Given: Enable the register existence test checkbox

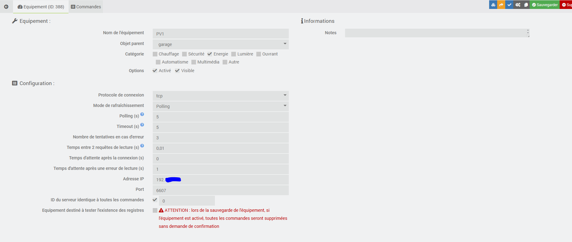Looking at the screenshot, I should coord(155,210).
